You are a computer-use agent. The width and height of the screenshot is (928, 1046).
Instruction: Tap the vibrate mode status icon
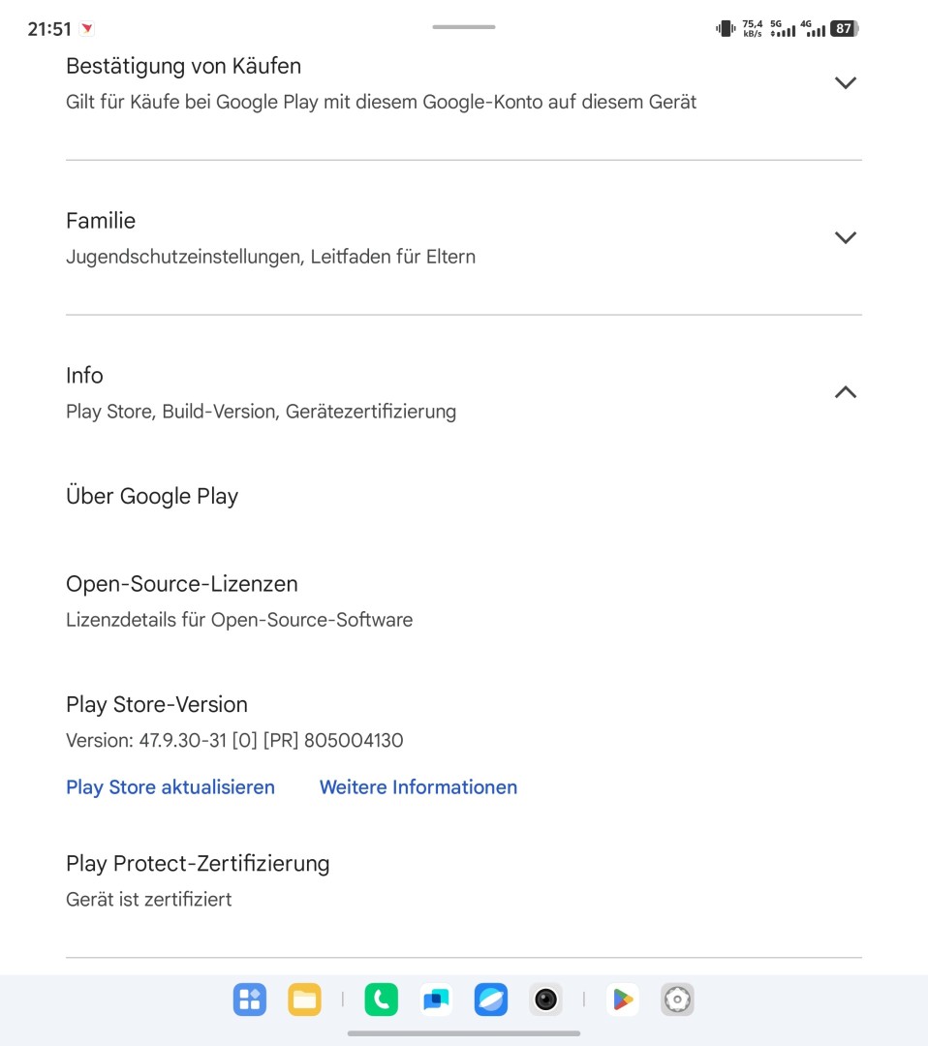pyautogui.click(x=726, y=29)
